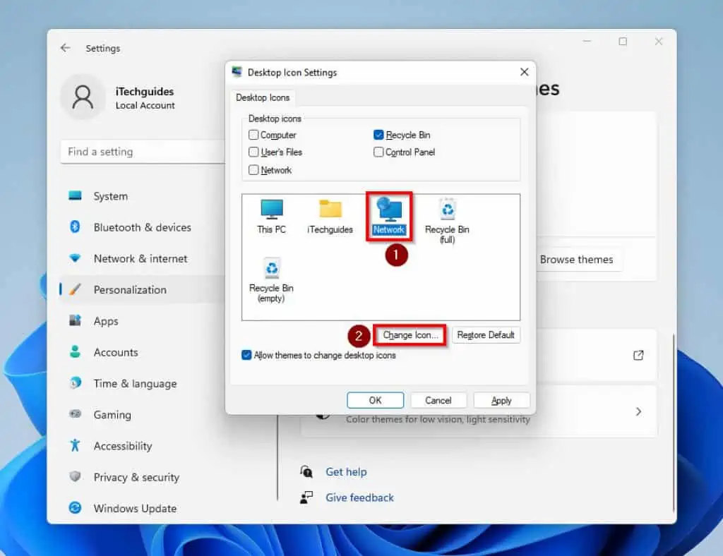This screenshot has height=556, width=723.
Task: Enable the Computer checkbox
Action: point(253,135)
